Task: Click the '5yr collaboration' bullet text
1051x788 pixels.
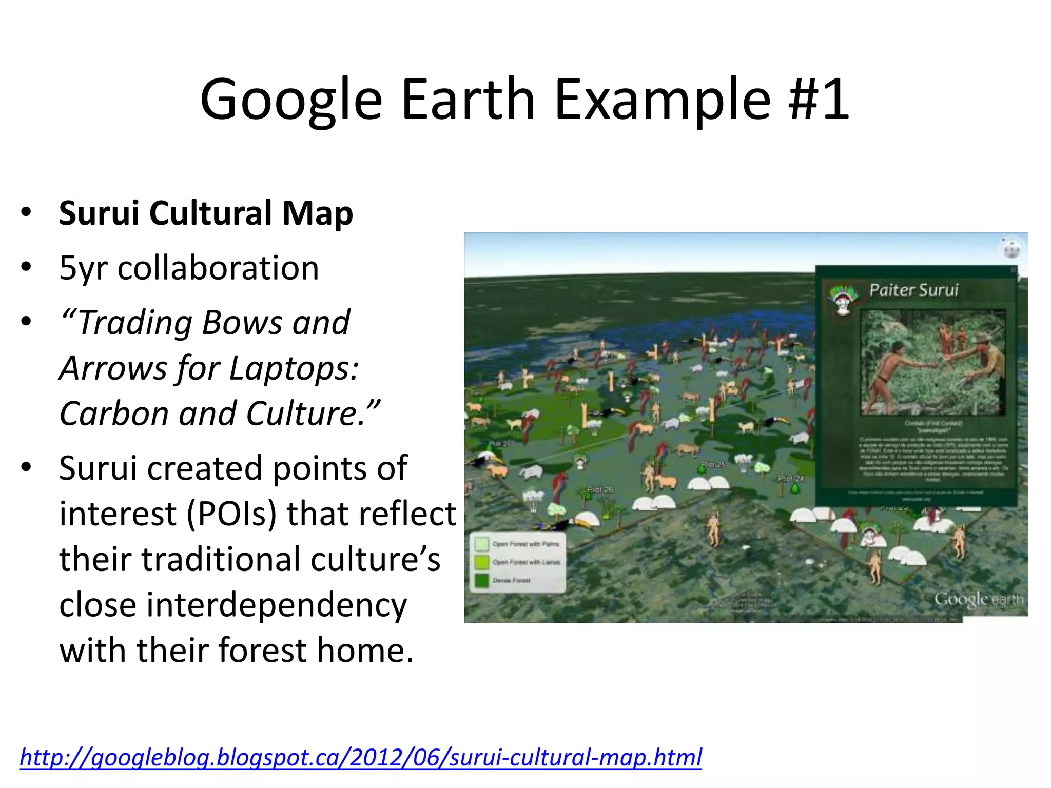Action: [189, 268]
